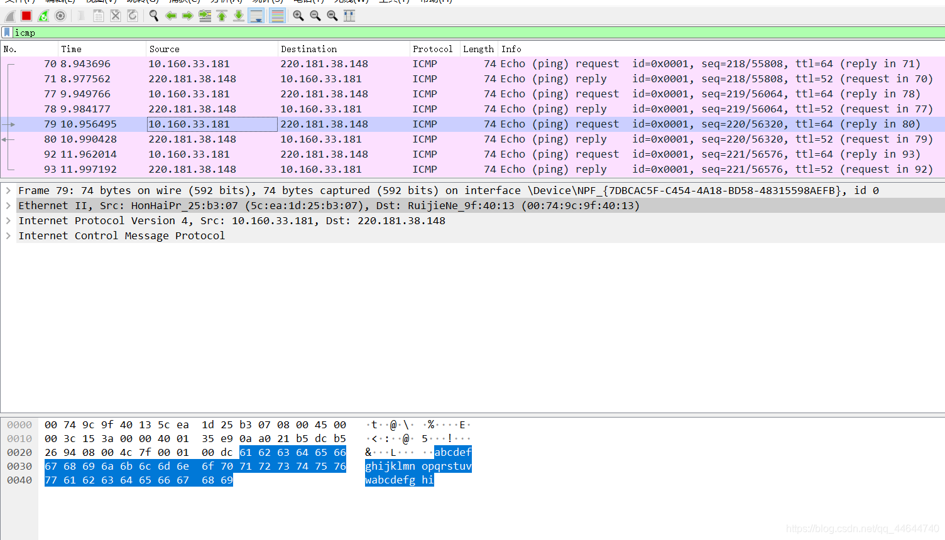Click hex offset 0030 row label
Viewport: 945px width, 540px height.
pos(19,467)
